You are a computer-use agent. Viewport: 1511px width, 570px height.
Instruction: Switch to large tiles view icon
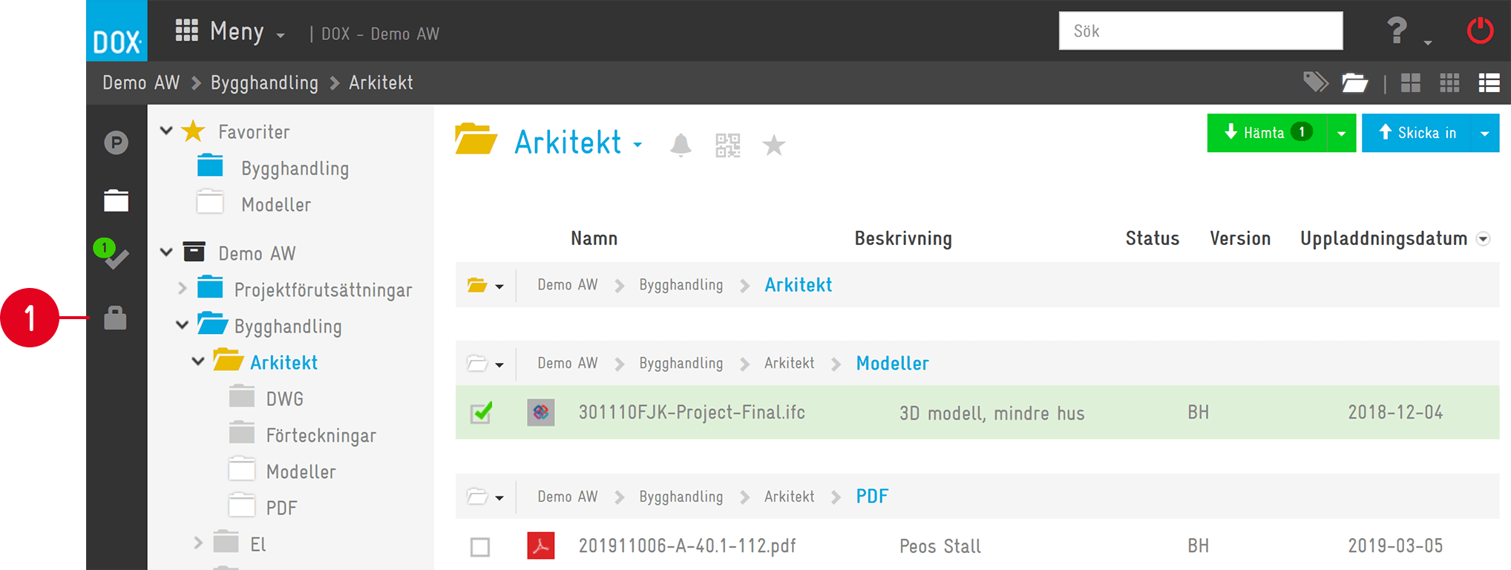pos(1410,82)
